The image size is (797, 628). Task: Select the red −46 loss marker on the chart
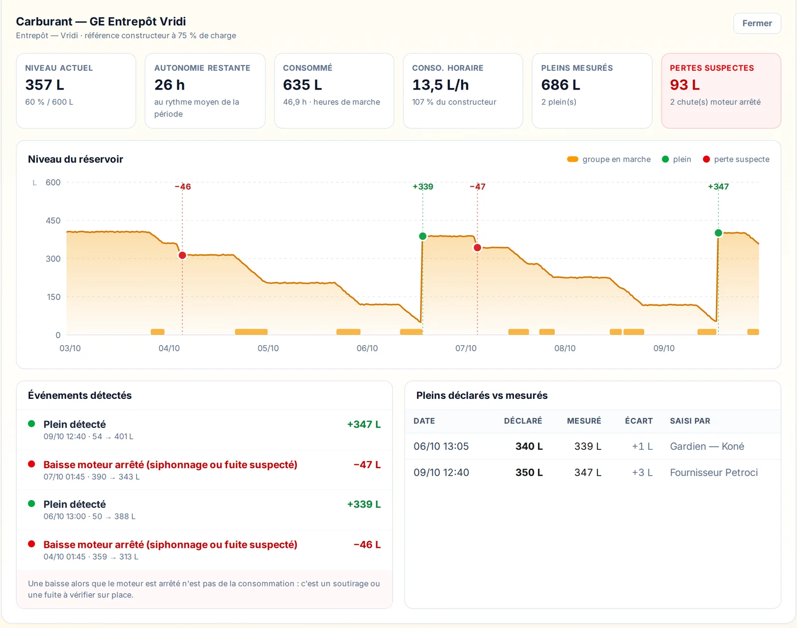(x=182, y=255)
